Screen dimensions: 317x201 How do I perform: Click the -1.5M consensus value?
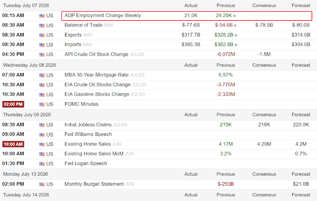264,54
